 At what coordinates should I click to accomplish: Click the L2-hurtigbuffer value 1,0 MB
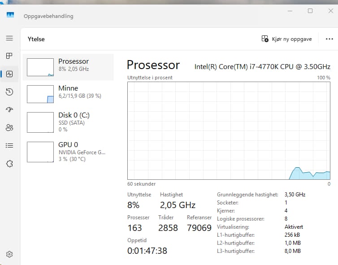tap(293, 243)
